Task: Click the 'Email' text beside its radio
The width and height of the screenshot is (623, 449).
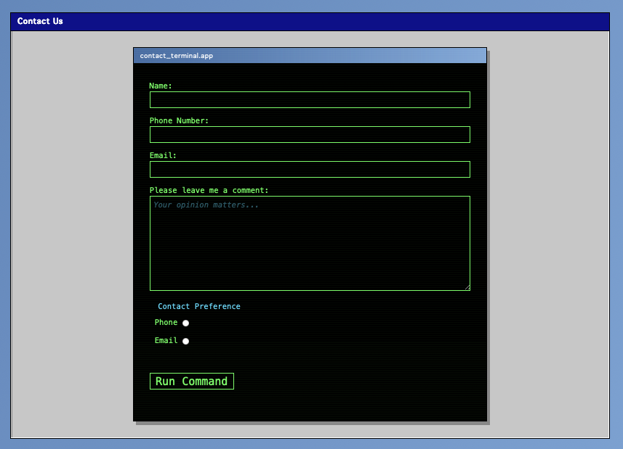Action: [166, 340]
